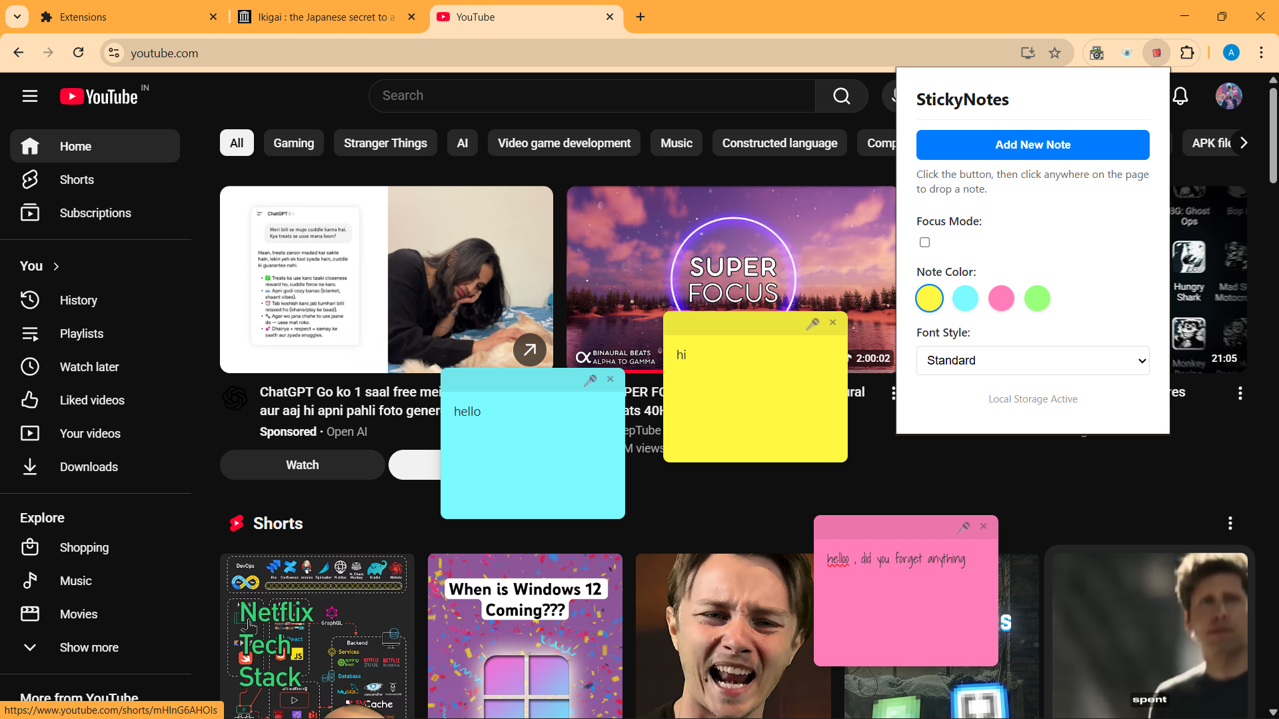Open a new browser tab
The image size is (1279, 719).
(640, 17)
